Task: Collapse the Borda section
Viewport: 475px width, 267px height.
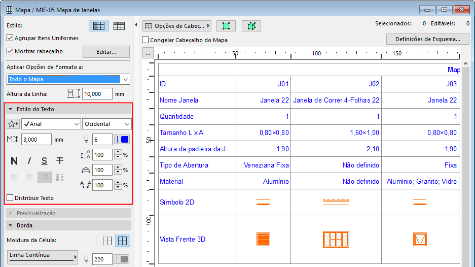Action: (68, 225)
